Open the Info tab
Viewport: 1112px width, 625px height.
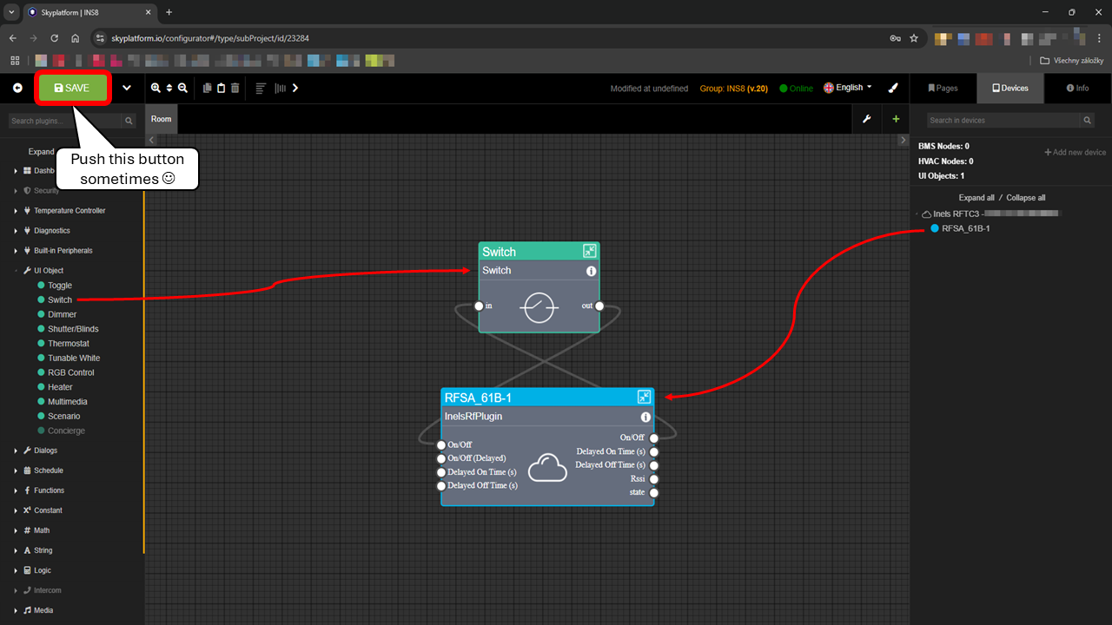(1077, 88)
